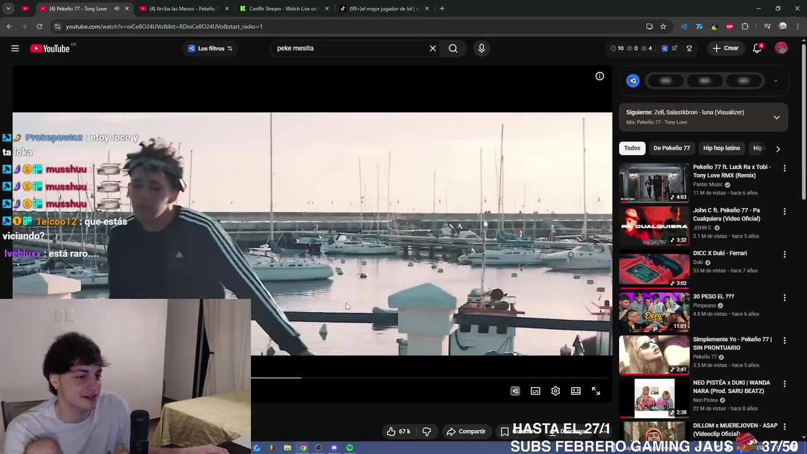The image size is (807, 454).
Task: Open options for NEO PISTÉA video
Action: [x=784, y=383]
